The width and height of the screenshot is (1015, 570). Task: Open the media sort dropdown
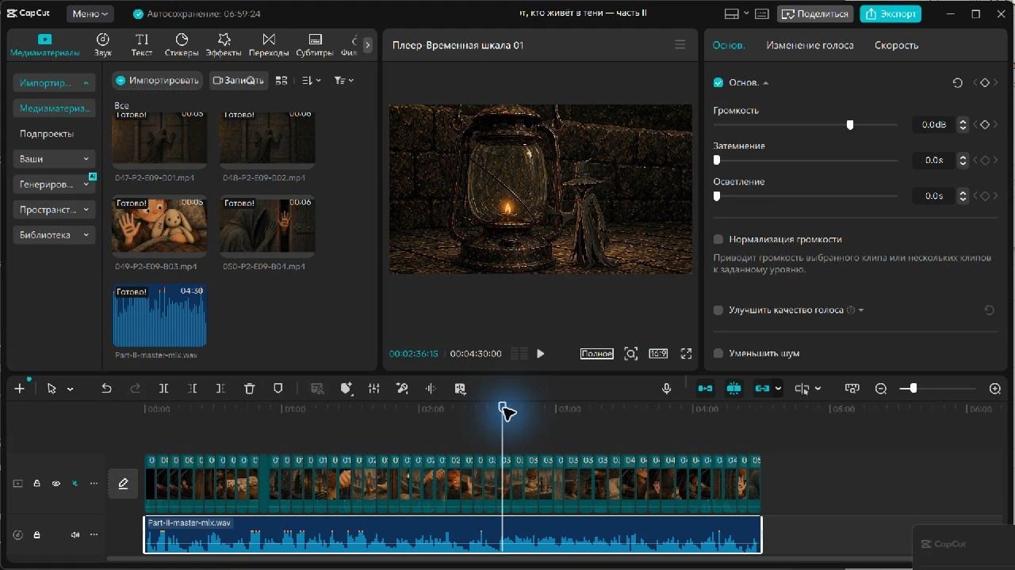(x=312, y=80)
